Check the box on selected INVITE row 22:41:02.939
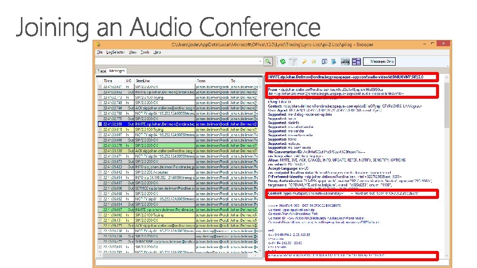The width and height of the screenshot is (477, 268). pyautogui.click(x=100, y=124)
